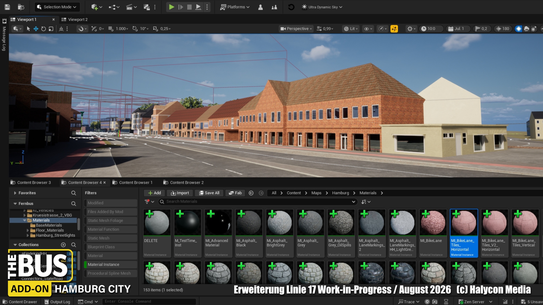543x305 pixels.
Task: Select the Viewport 1 tab
Action: point(27,19)
